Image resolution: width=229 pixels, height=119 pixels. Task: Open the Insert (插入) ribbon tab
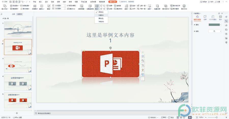[x=40, y=2]
